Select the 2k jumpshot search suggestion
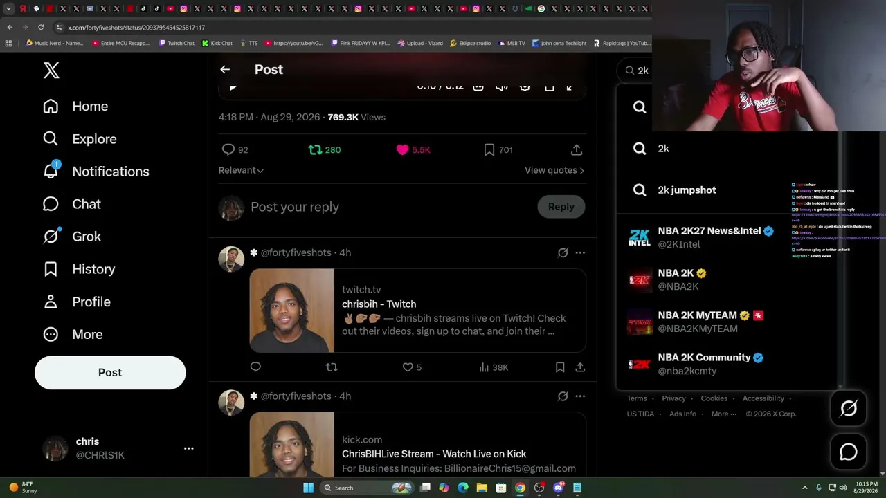The width and height of the screenshot is (886, 498). [x=727, y=190]
